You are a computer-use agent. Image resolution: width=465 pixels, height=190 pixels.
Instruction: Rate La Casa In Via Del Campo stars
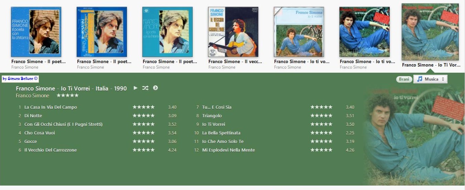[x=144, y=107]
